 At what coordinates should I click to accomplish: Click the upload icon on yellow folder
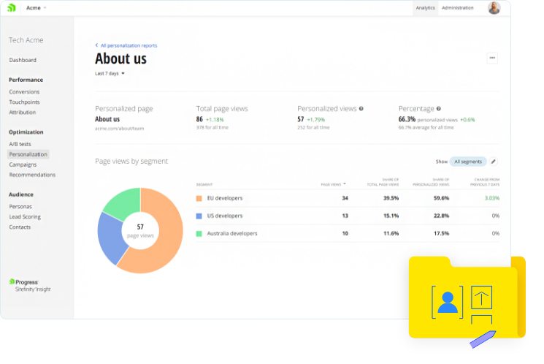pyautogui.click(x=482, y=297)
